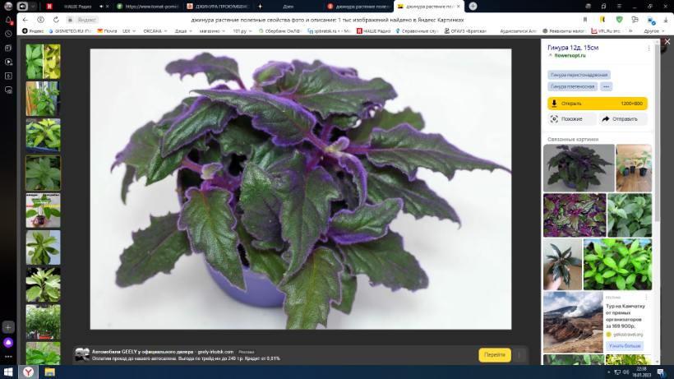The image size is (674, 379).
Task: Mute the НАШЕ Радио tab speaker icon
Action: pyautogui.click(x=101, y=7)
